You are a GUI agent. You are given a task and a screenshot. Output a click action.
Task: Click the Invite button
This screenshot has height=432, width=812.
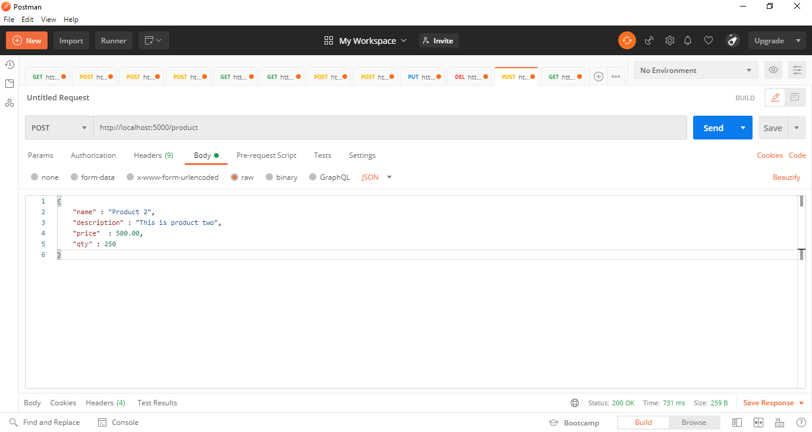pyautogui.click(x=439, y=40)
